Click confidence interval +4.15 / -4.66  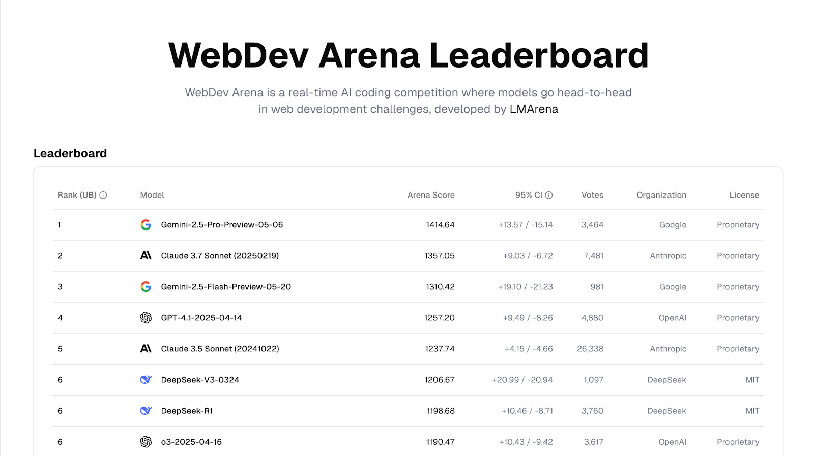pyautogui.click(x=529, y=349)
